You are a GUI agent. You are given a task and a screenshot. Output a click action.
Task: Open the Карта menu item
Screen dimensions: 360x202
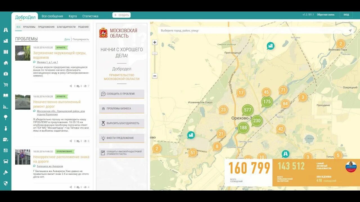click(x=73, y=16)
